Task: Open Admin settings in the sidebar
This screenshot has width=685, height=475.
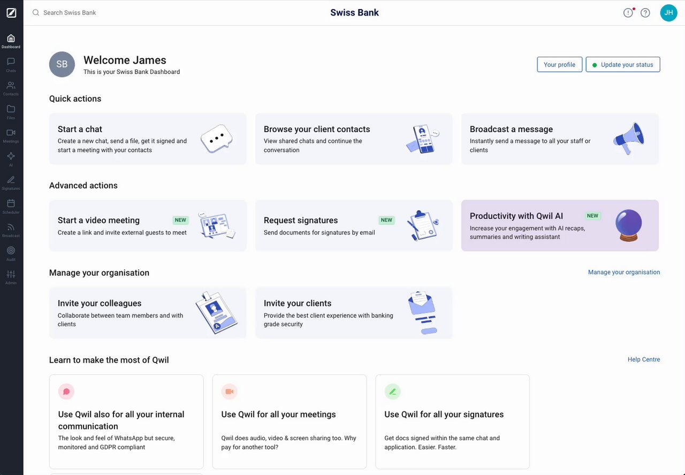Action: [11, 277]
